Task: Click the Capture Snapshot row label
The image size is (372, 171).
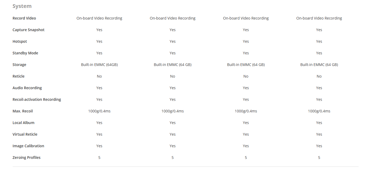Action: coord(29,30)
